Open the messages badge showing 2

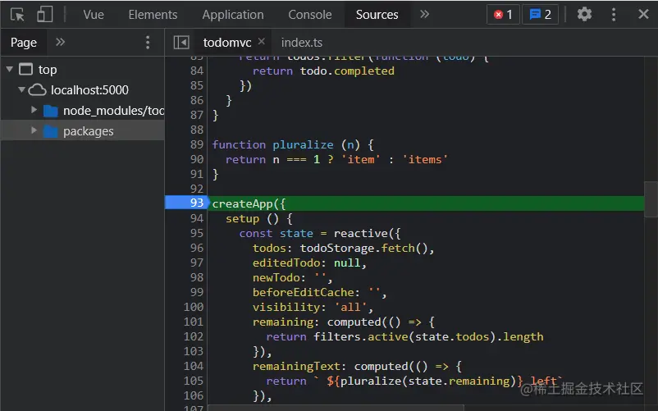pyautogui.click(x=540, y=15)
